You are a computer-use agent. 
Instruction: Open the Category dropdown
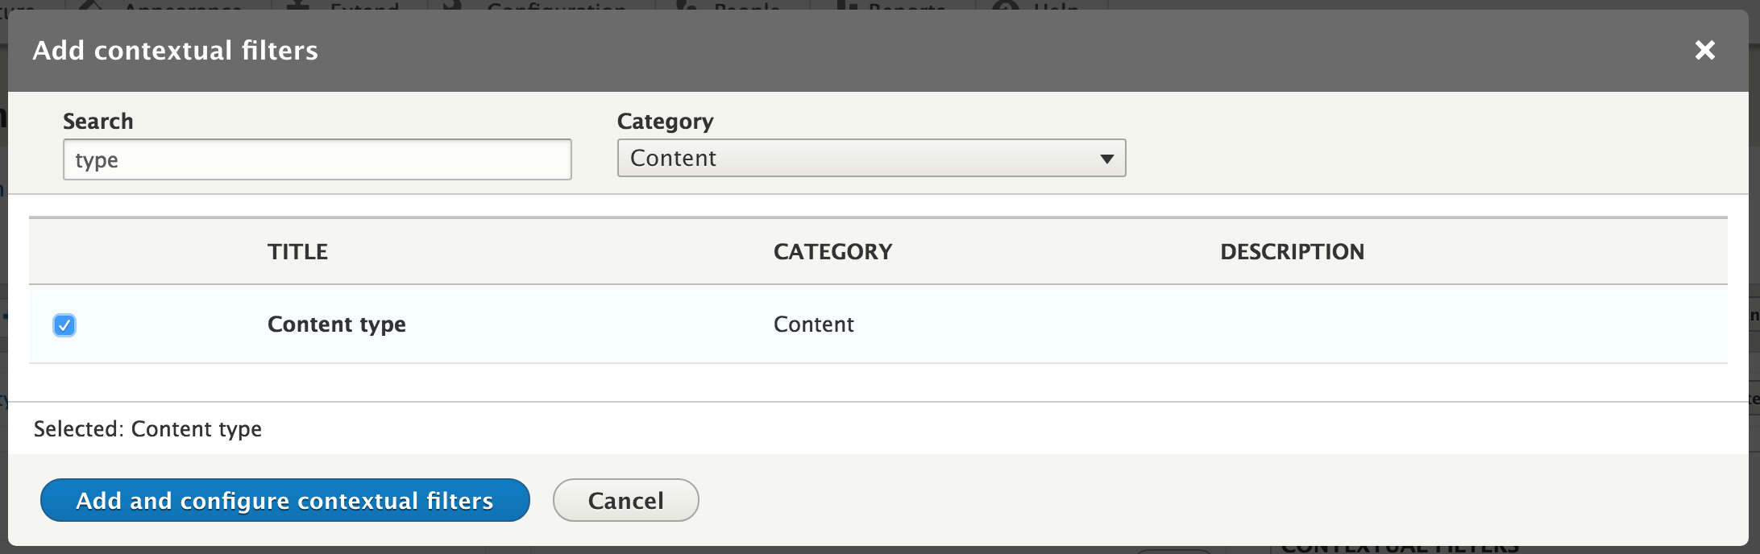coord(870,158)
